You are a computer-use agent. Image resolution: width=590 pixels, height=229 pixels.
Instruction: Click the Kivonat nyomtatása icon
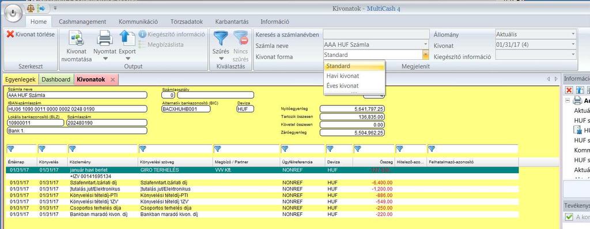77,39
